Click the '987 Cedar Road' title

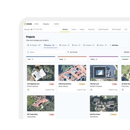(x=32, y=114)
